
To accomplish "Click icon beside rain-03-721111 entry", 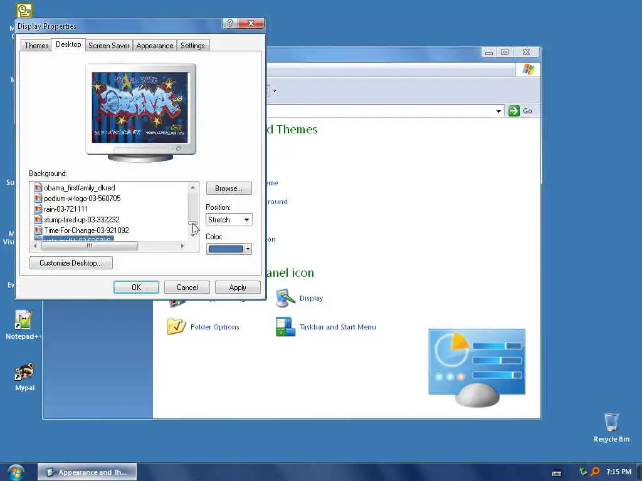I will [x=38, y=209].
